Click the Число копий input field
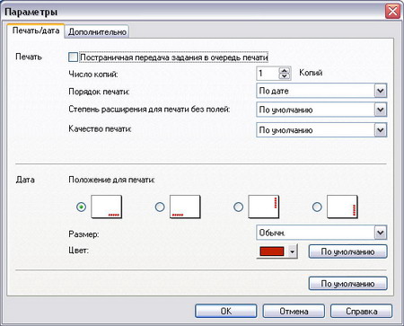Viewport: 404px width, 326px height. 268,73
